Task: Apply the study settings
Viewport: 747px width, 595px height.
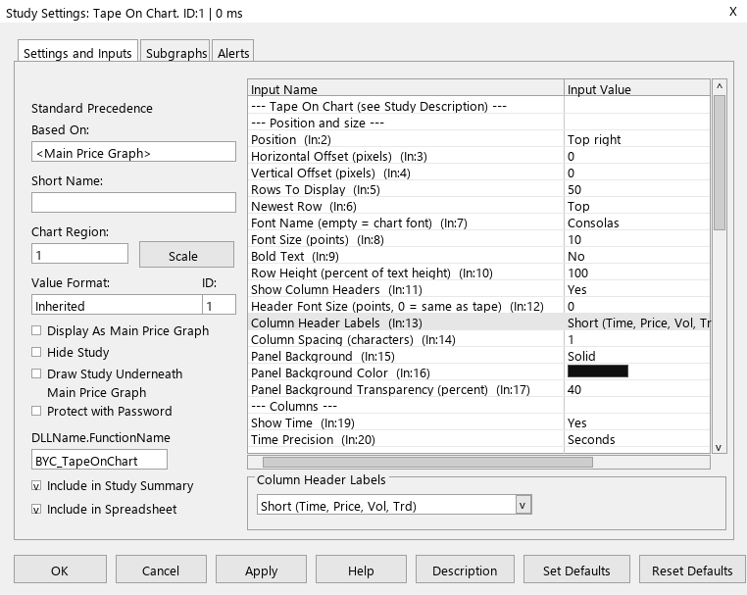Action: (261, 570)
